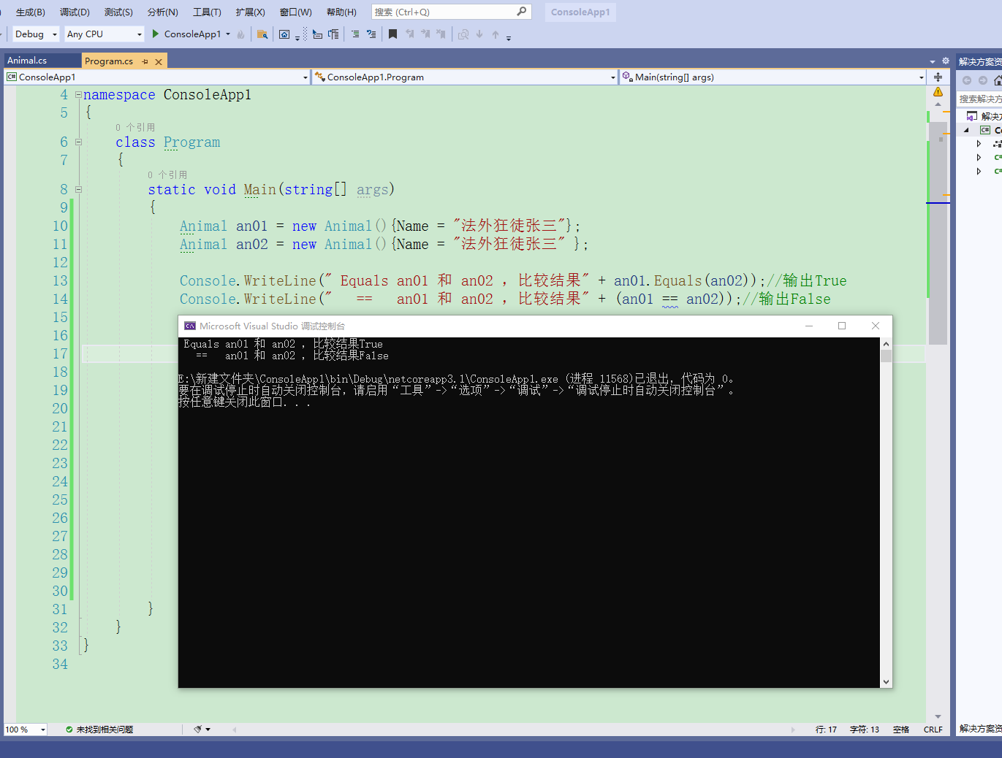Click the hot reload flame icon

pos(240,34)
